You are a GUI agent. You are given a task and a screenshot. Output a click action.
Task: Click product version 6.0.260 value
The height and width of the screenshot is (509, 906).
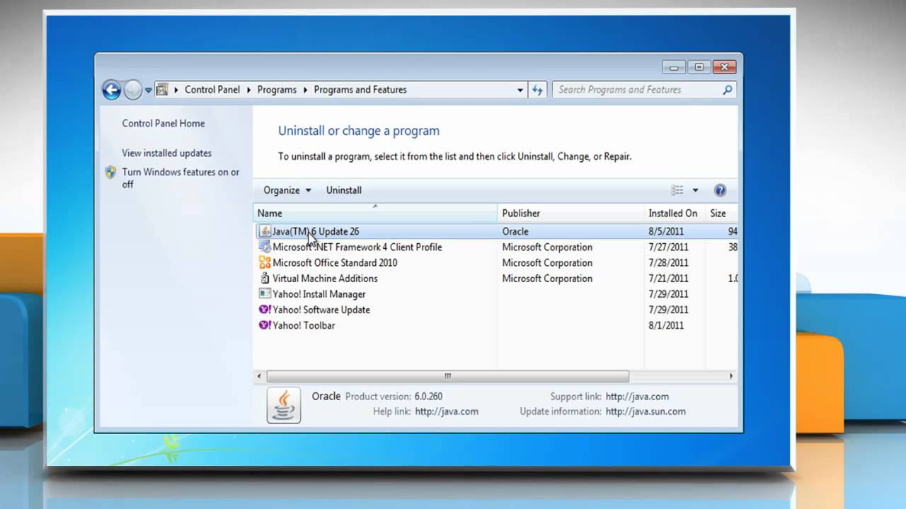(428, 397)
